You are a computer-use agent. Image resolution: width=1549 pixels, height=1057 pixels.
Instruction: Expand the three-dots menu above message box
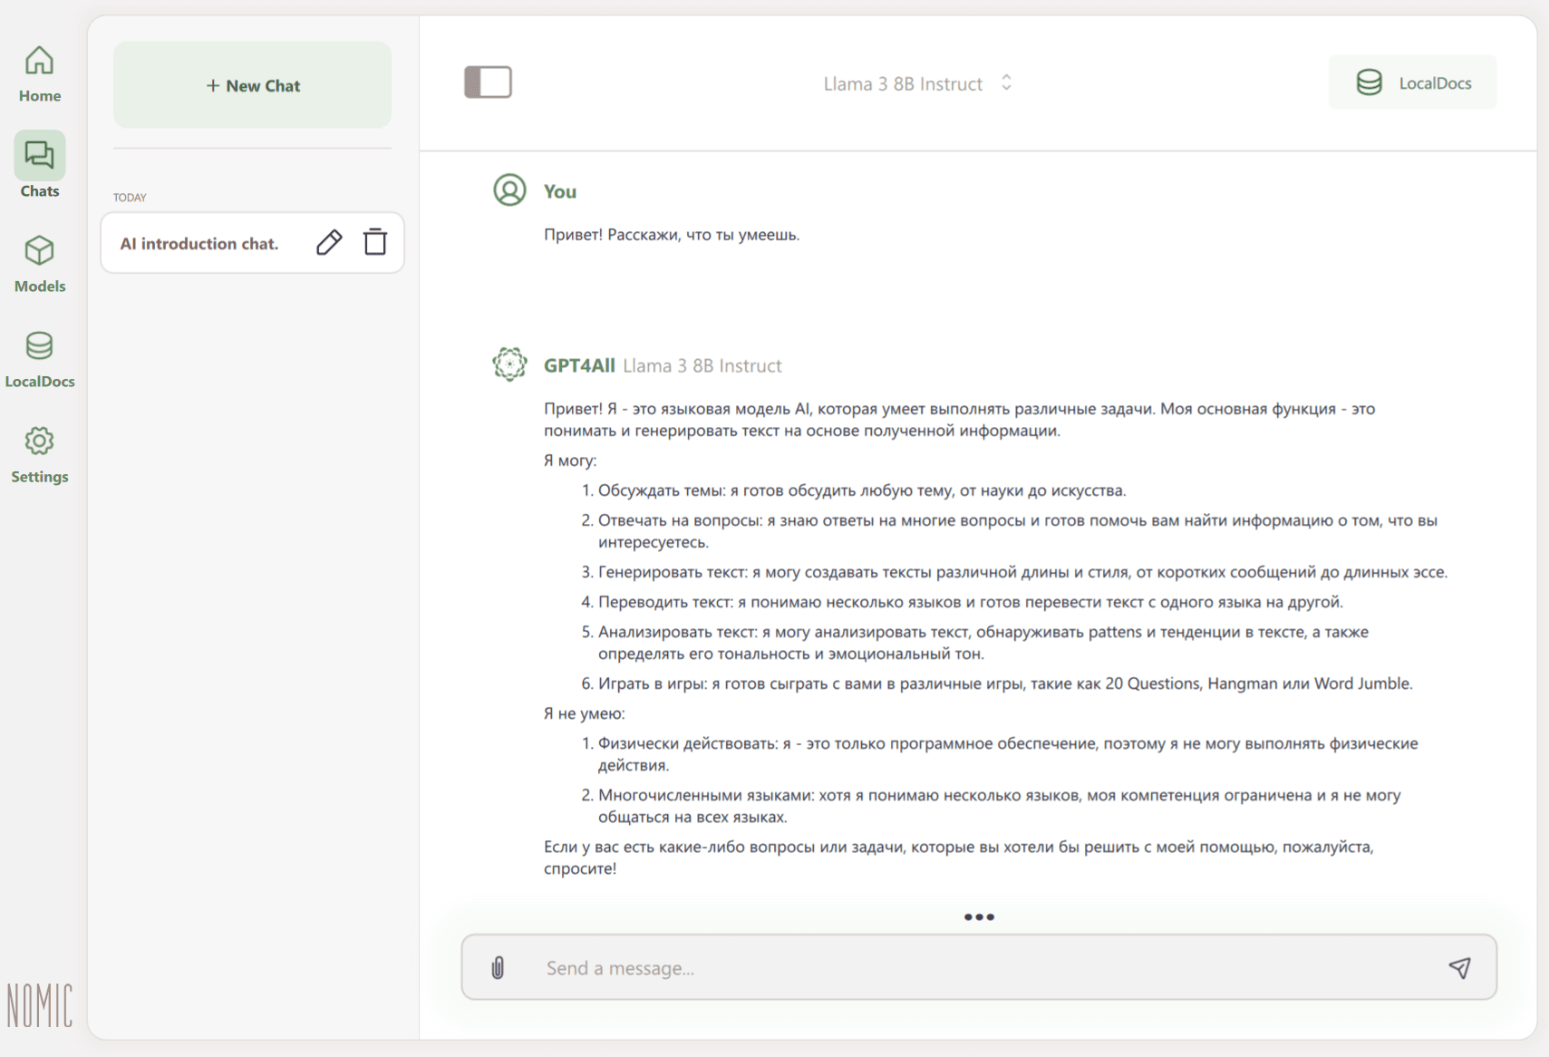(979, 917)
